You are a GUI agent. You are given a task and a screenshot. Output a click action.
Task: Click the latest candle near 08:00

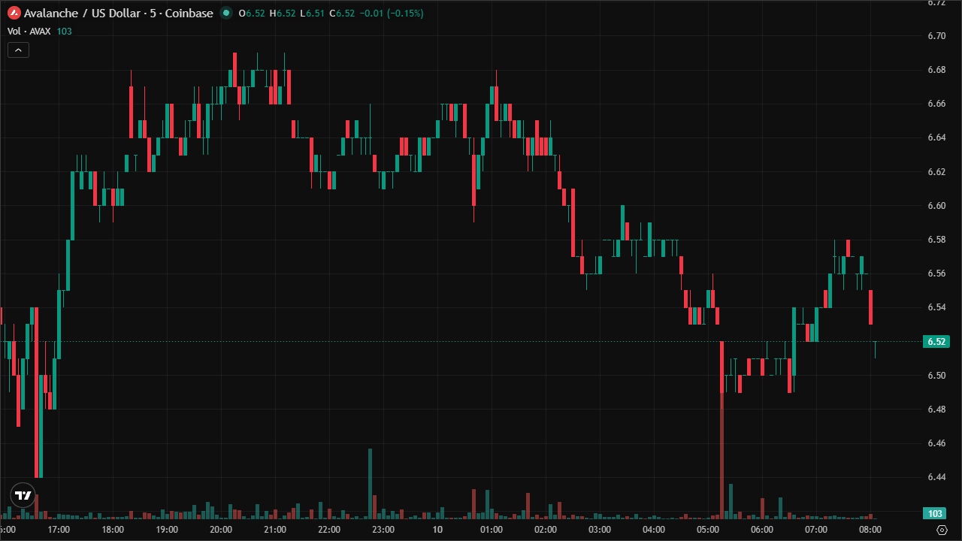(876, 349)
